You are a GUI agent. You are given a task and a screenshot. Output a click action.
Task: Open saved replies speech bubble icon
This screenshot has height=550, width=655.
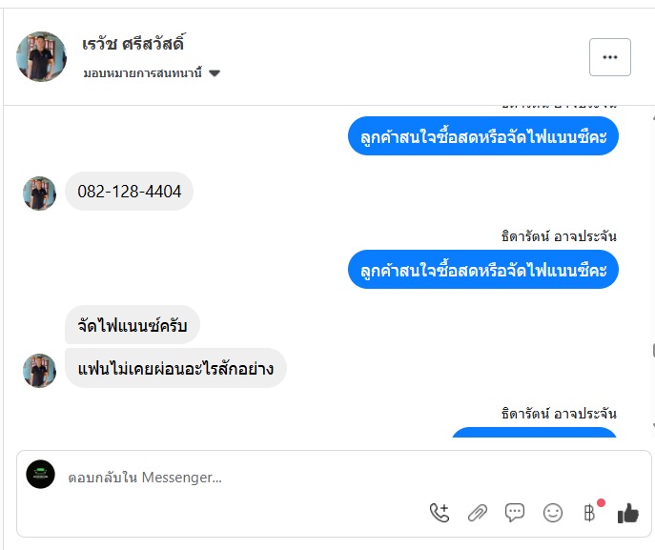(x=515, y=513)
